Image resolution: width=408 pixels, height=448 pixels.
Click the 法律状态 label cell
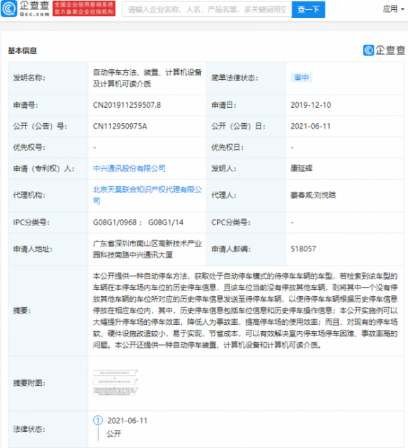point(48,429)
